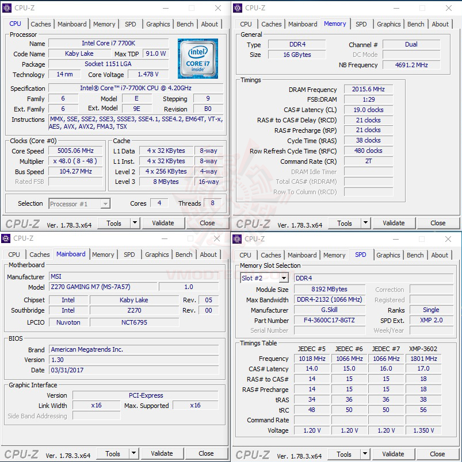Screen dimensions: 462x462
Task: Switch to the Bench tab in the SPD window
Action: (x=415, y=255)
